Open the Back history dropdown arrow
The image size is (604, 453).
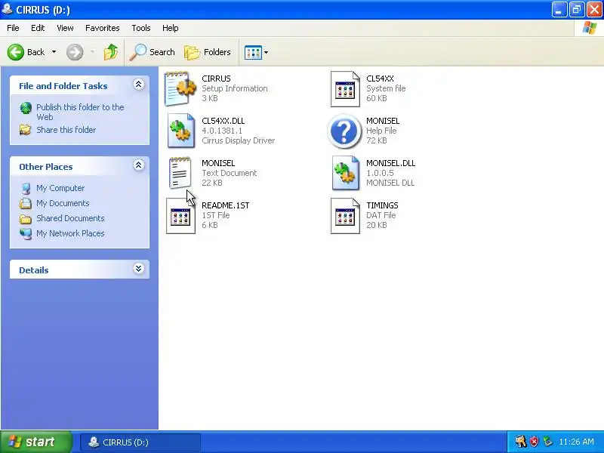54,52
